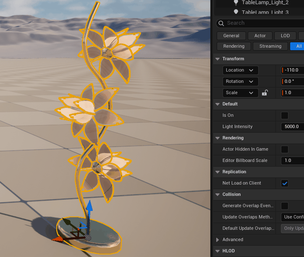Click the TableLamp_Light_2 bulb icon
Screen dimensions: 304x257
(236, 3)
